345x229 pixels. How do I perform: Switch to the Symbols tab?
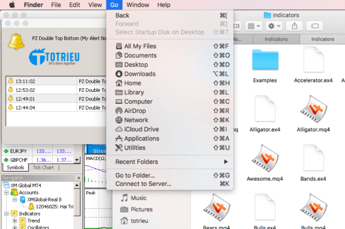pos(15,168)
